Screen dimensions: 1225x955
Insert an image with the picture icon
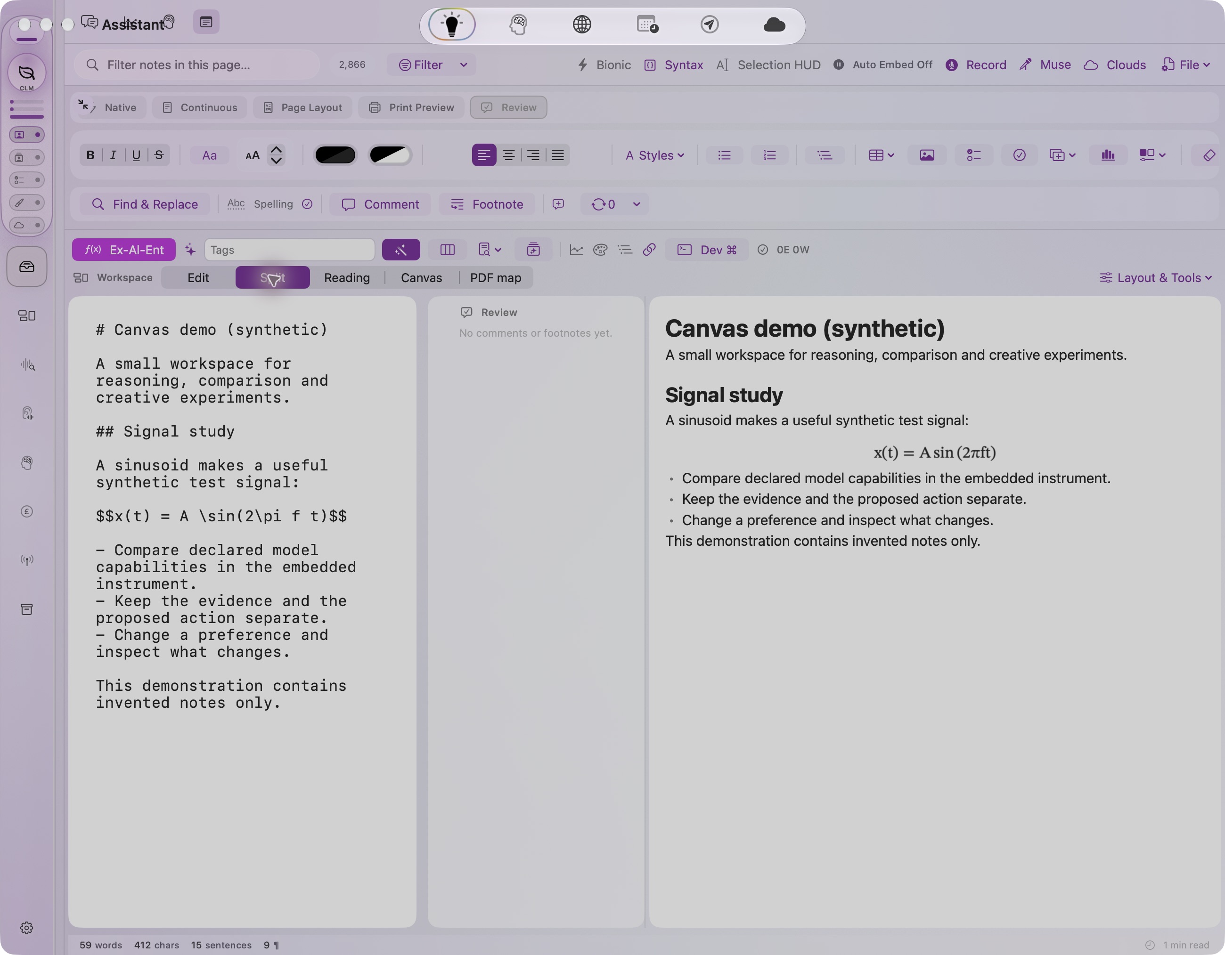point(927,155)
